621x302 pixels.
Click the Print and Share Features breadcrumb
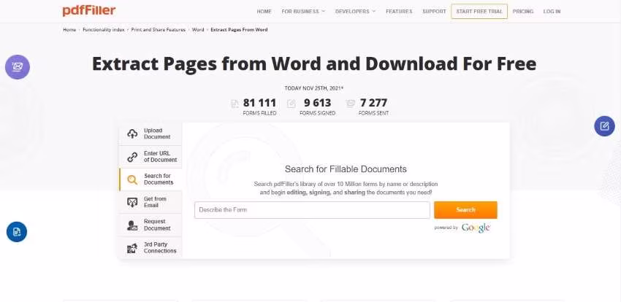[x=158, y=30]
